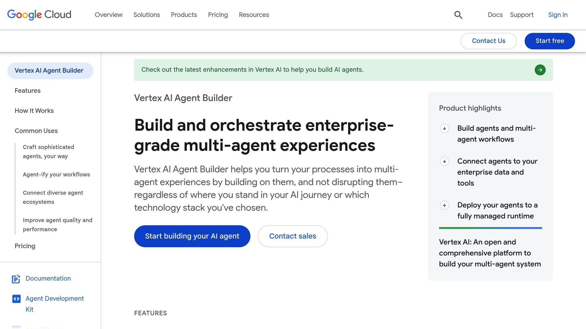This screenshot has width=586, height=329.
Task: Open the Overview menu item
Action: click(x=108, y=15)
